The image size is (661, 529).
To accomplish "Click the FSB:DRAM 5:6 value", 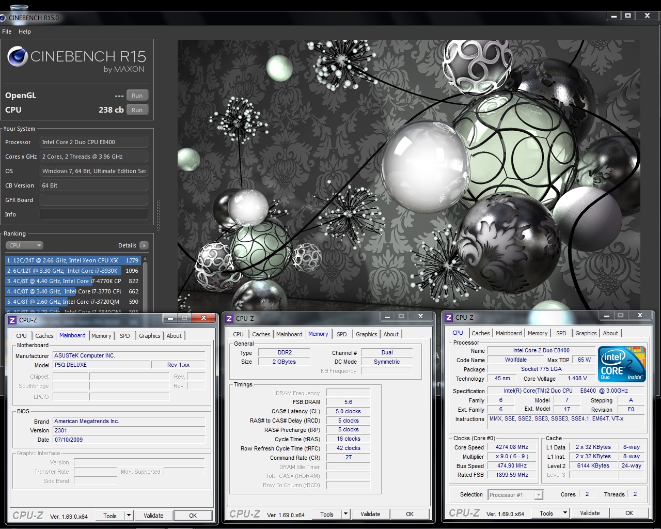I will pyautogui.click(x=348, y=402).
